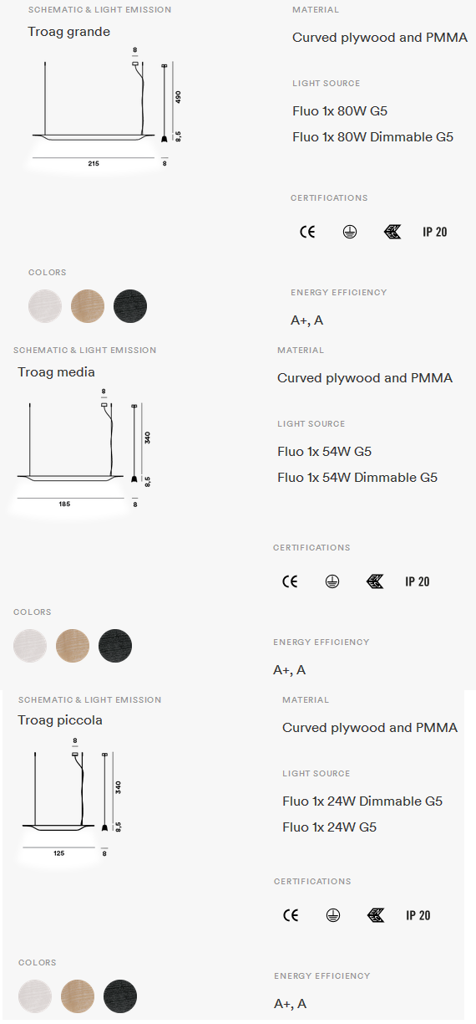The width and height of the screenshot is (476, 1024).
Task: Select the white color swatch for Troag grande
Action: (45, 305)
